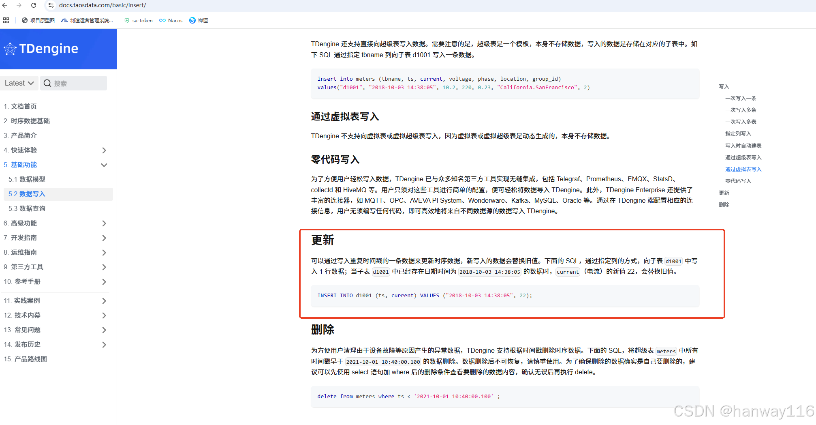The width and height of the screenshot is (816, 425).
Task: Open the 项目原型图 bookmark
Action: [38, 20]
